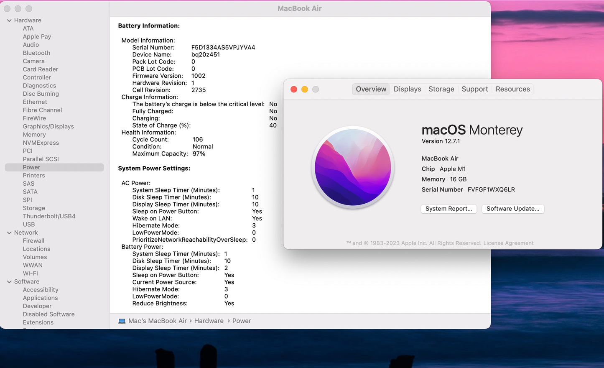The height and width of the screenshot is (368, 604).
Task: Close the About This Mac window
Action: 294,89
